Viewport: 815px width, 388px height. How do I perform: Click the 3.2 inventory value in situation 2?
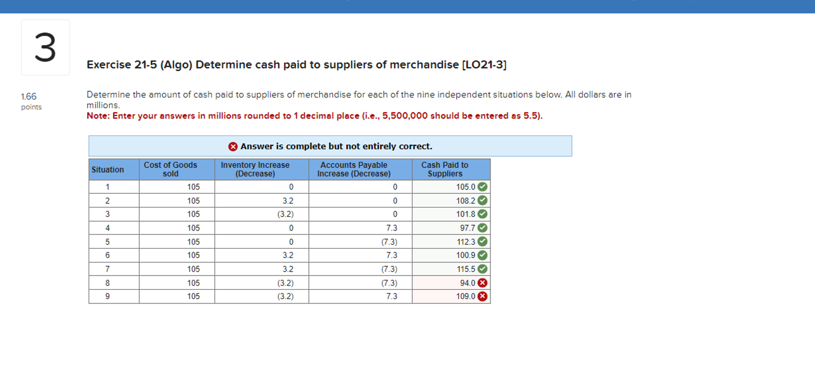coord(288,201)
